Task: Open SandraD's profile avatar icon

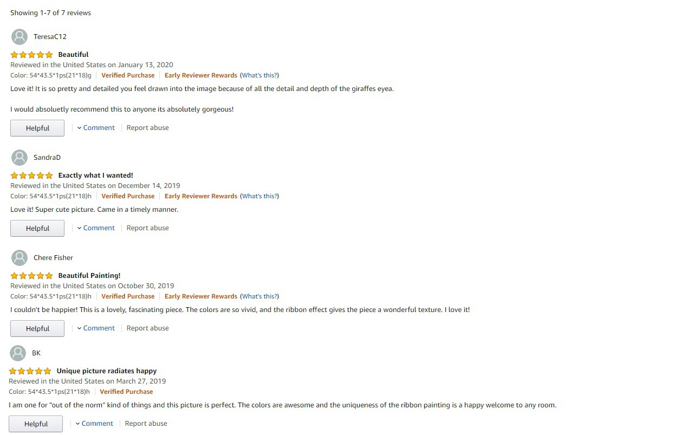Action: (x=19, y=158)
